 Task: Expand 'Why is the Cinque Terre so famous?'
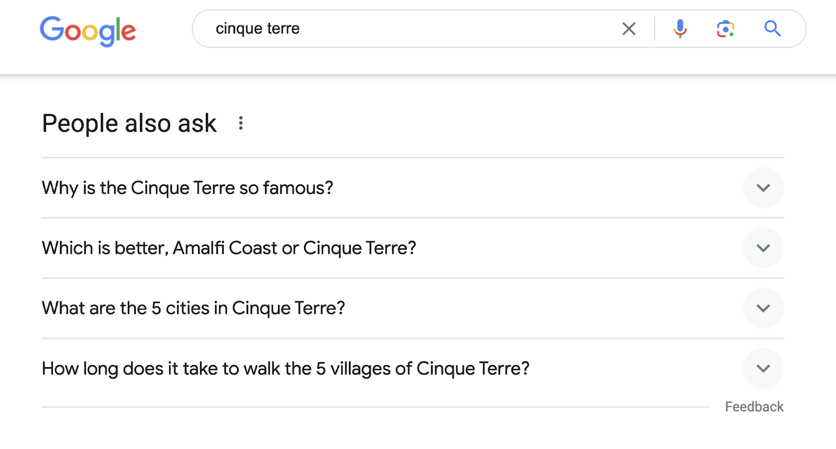[763, 188]
